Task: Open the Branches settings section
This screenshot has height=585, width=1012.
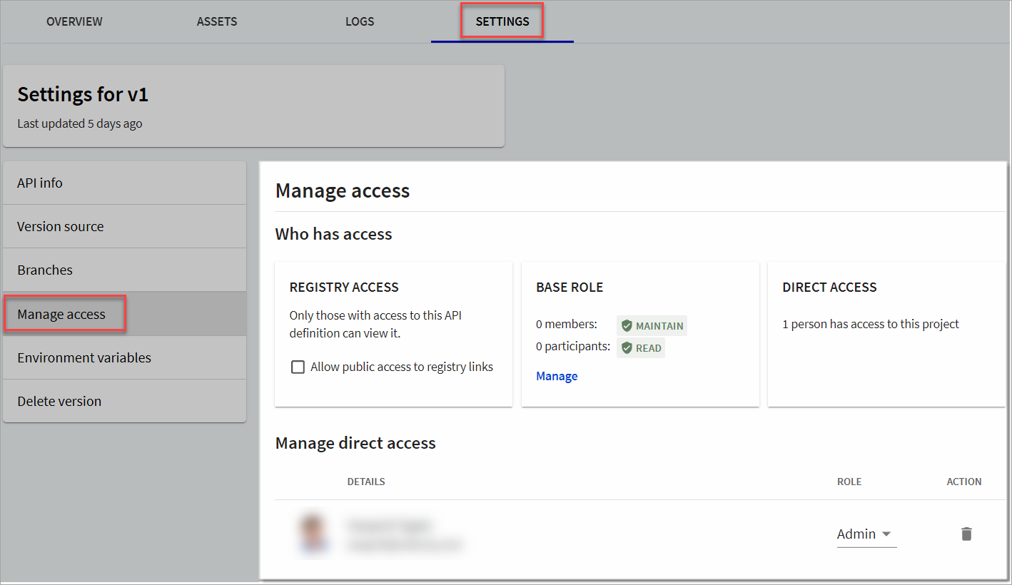Action: click(x=124, y=270)
